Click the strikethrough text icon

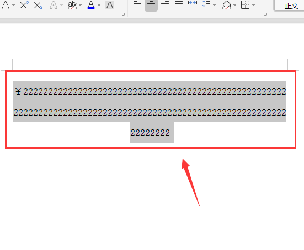coord(6,5)
